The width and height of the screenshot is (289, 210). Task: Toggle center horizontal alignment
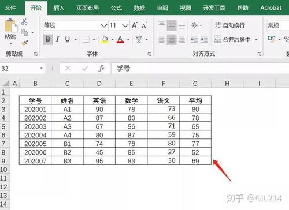(172, 39)
